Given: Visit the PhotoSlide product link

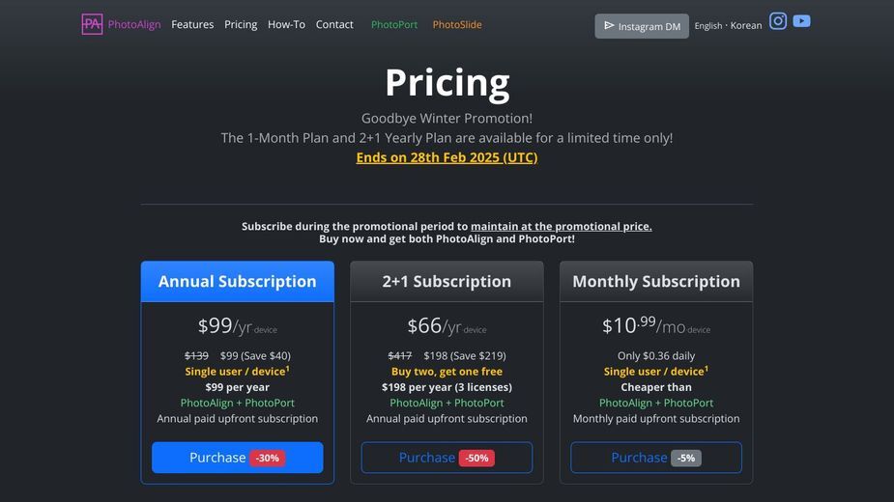Looking at the screenshot, I should point(457,24).
